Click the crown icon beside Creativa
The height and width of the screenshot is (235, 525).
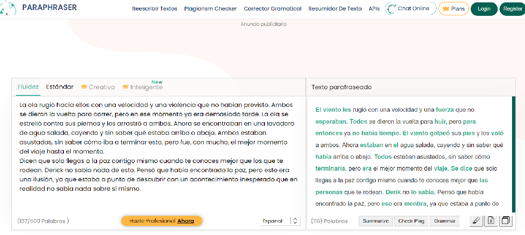coord(84,87)
